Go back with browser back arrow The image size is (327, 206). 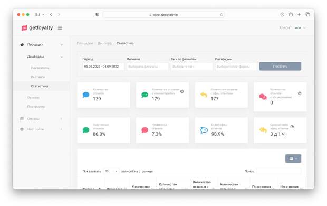51,14
